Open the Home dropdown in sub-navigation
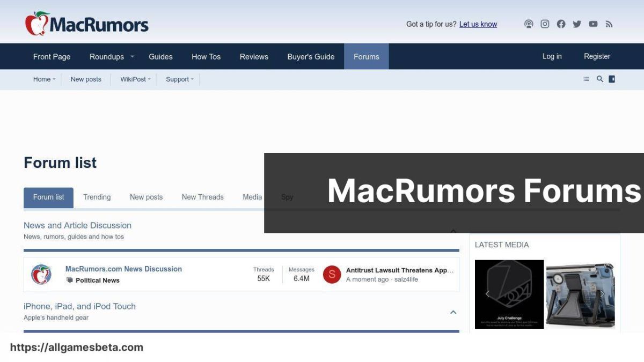The image size is (644, 362). pos(45,79)
